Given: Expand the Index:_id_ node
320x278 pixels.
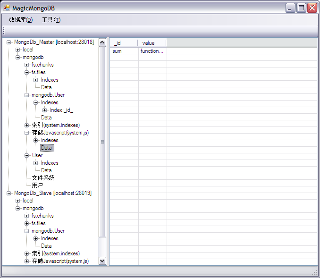Looking at the screenshot, I should 44,110.
